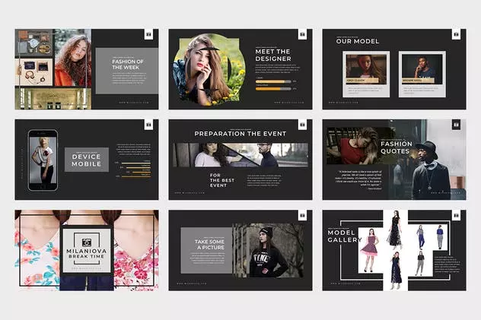Click the phone mockup on Device Mobile slide

43,160
